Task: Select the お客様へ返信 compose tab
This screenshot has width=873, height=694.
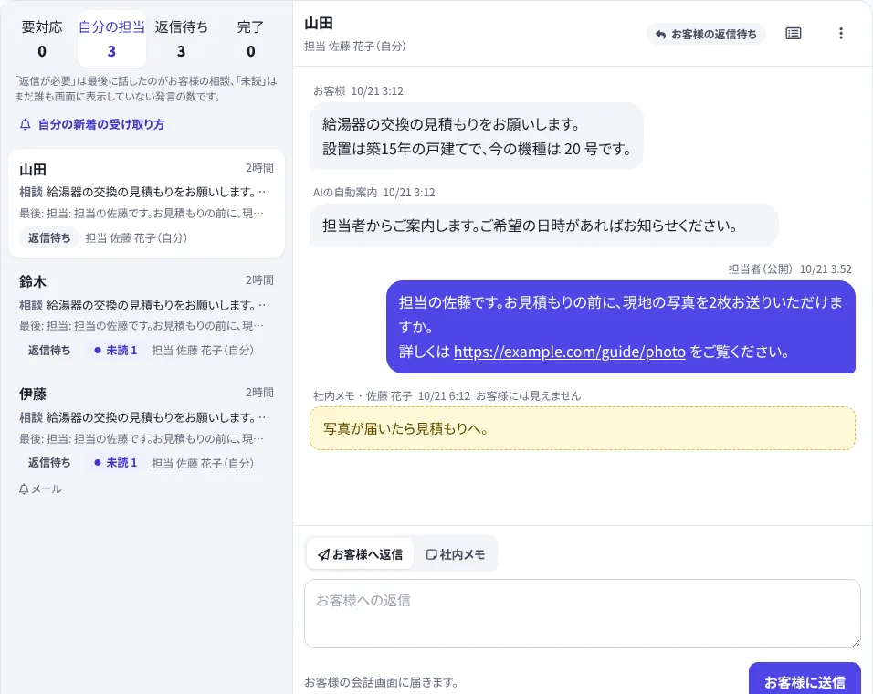Action: pyautogui.click(x=360, y=554)
